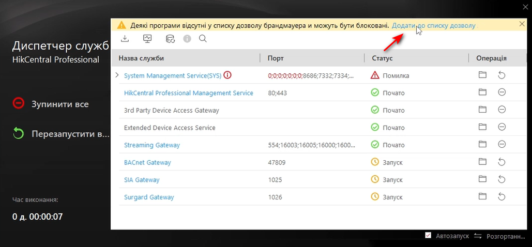Restart System Management Service via operation icon
532x247 pixels.
[501, 75]
